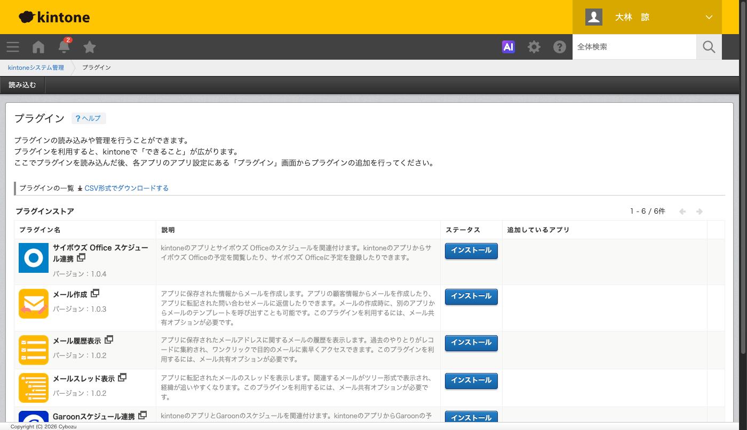Open the サイボウズ Office スケジュール連携 plugin icon

click(x=34, y=258)
